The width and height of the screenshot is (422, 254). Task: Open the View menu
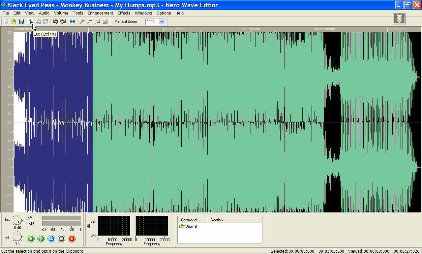pos(30,13)
